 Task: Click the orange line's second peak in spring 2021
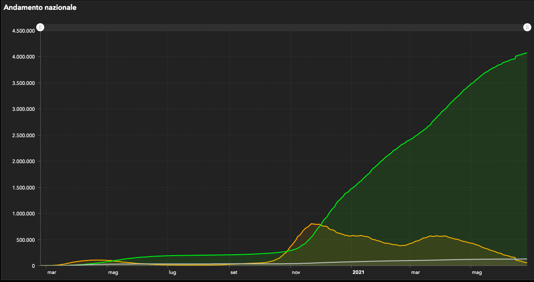[432, 236]
